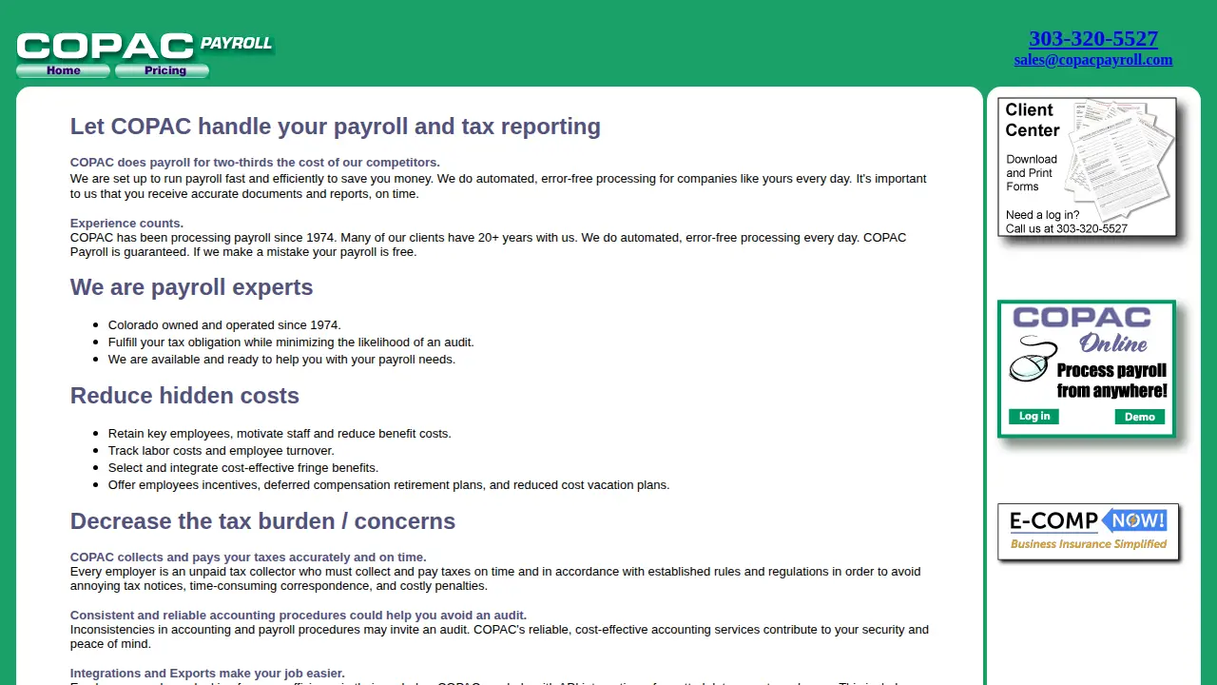This screenshot has height=685, width=1217.
Task: Launch the COPAC Online Demo
Action: [x=1139, y=417]
